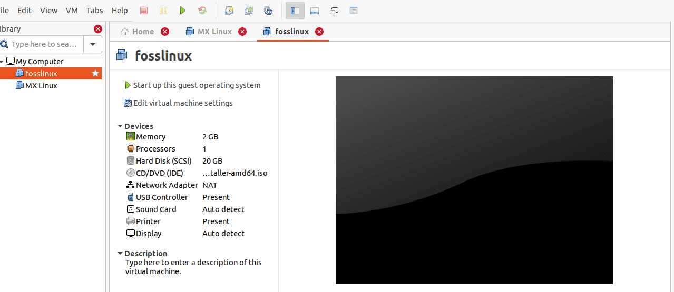This screenshot has width=674, height=292.
Task: Switch to Unity mode toolbar icon
Action: coord(354,11)
